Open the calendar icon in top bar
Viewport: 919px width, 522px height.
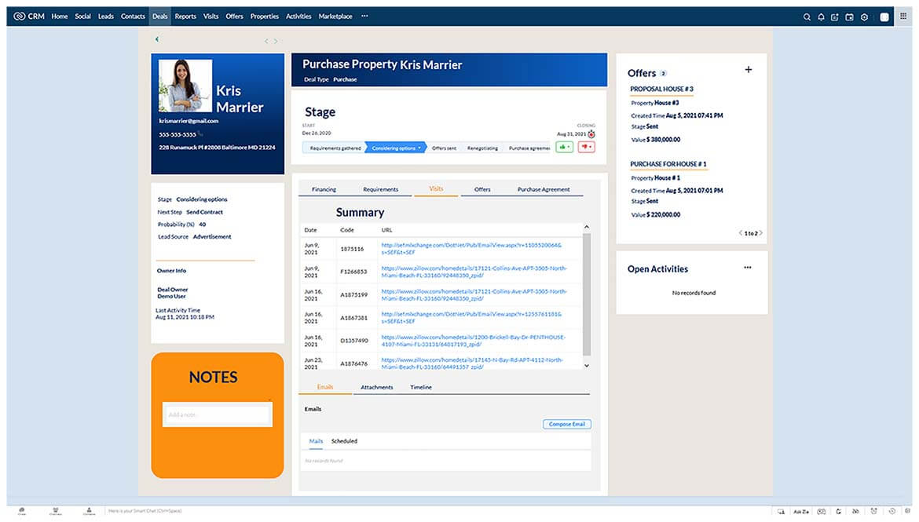click(849, 17)
